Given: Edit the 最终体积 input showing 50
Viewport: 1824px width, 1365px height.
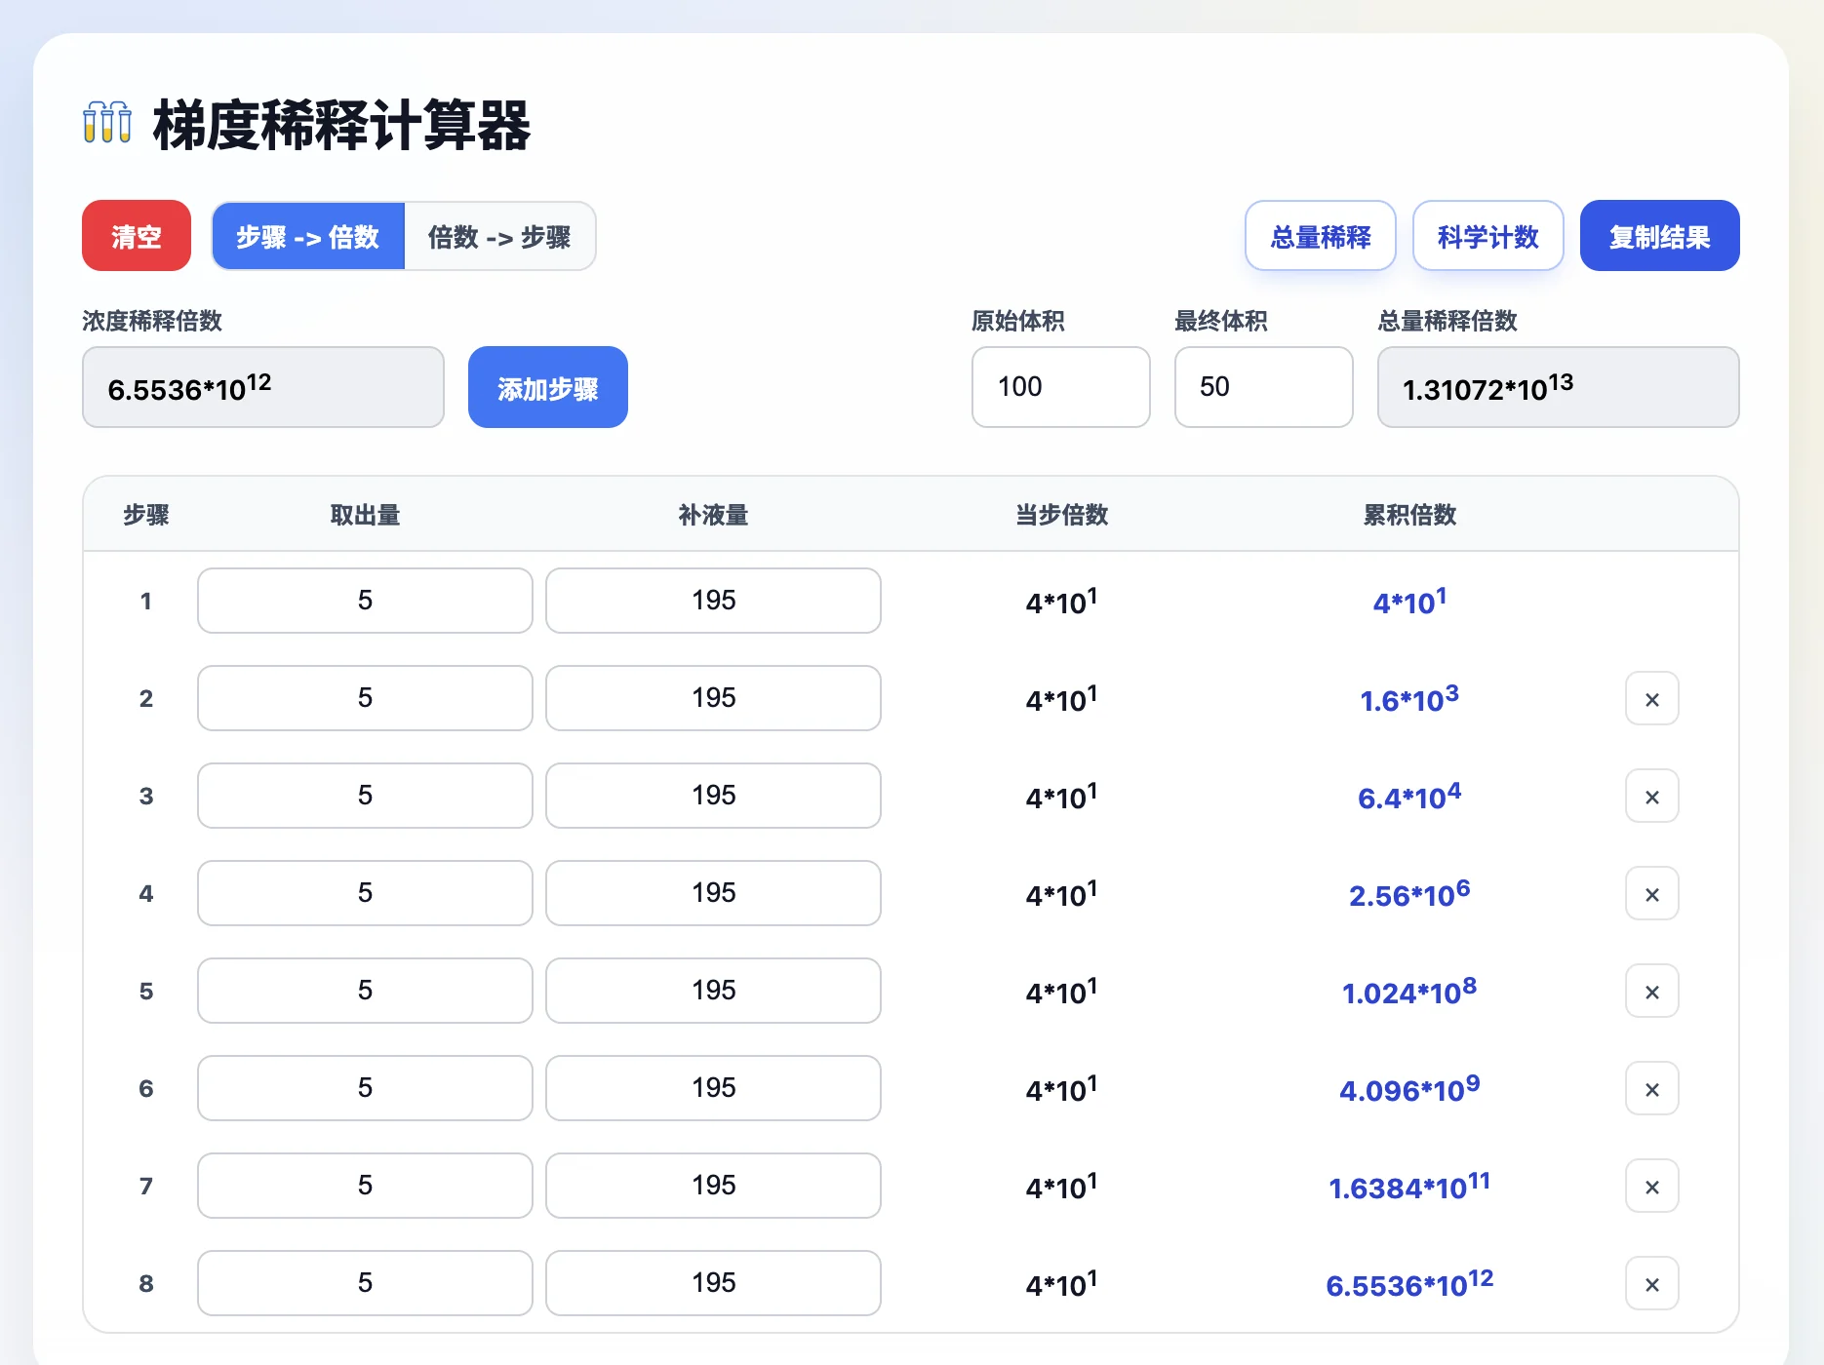Looking at the screenshot, I should (x=1263, y=387).
